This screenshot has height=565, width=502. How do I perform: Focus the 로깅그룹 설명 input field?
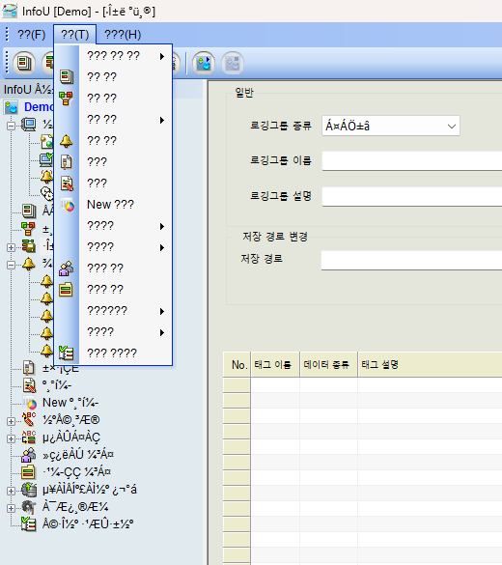pos(412,196)
